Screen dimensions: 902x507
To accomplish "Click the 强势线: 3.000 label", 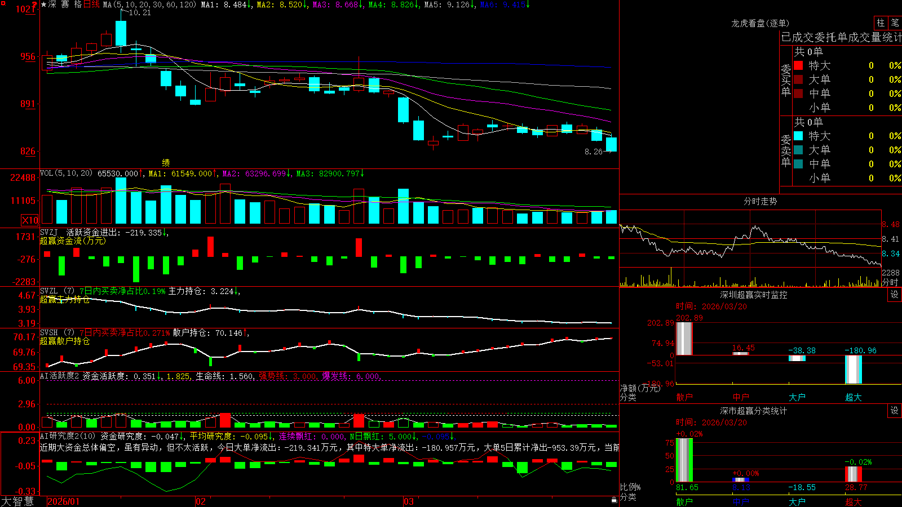I will [288, 376].
